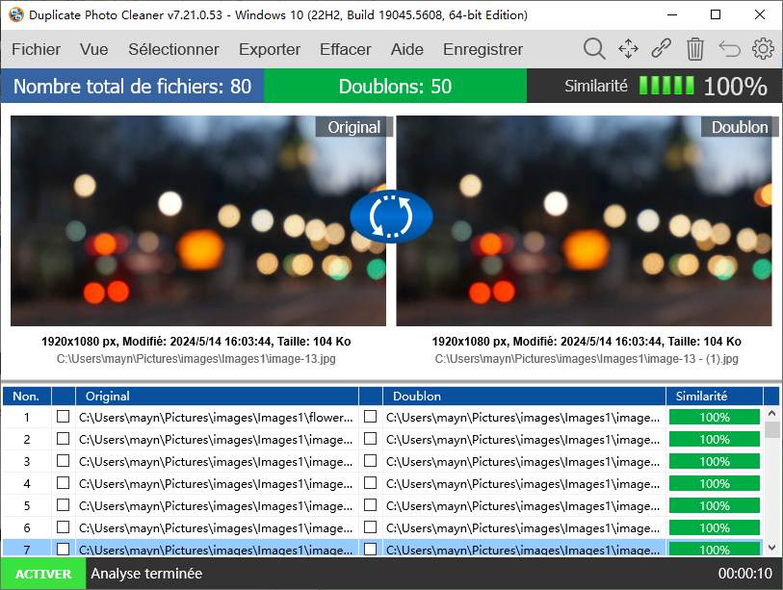Open the trash deletion icon
This screenshot has width=783, height=590.
(x=695, y=49)
